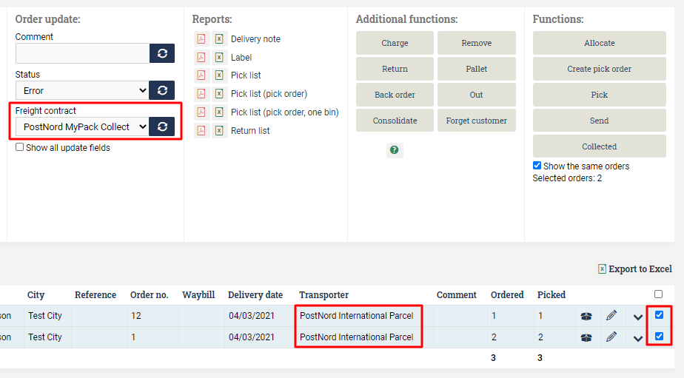
Task: Click Selected orders: 2 text
Action: (567, 178)
